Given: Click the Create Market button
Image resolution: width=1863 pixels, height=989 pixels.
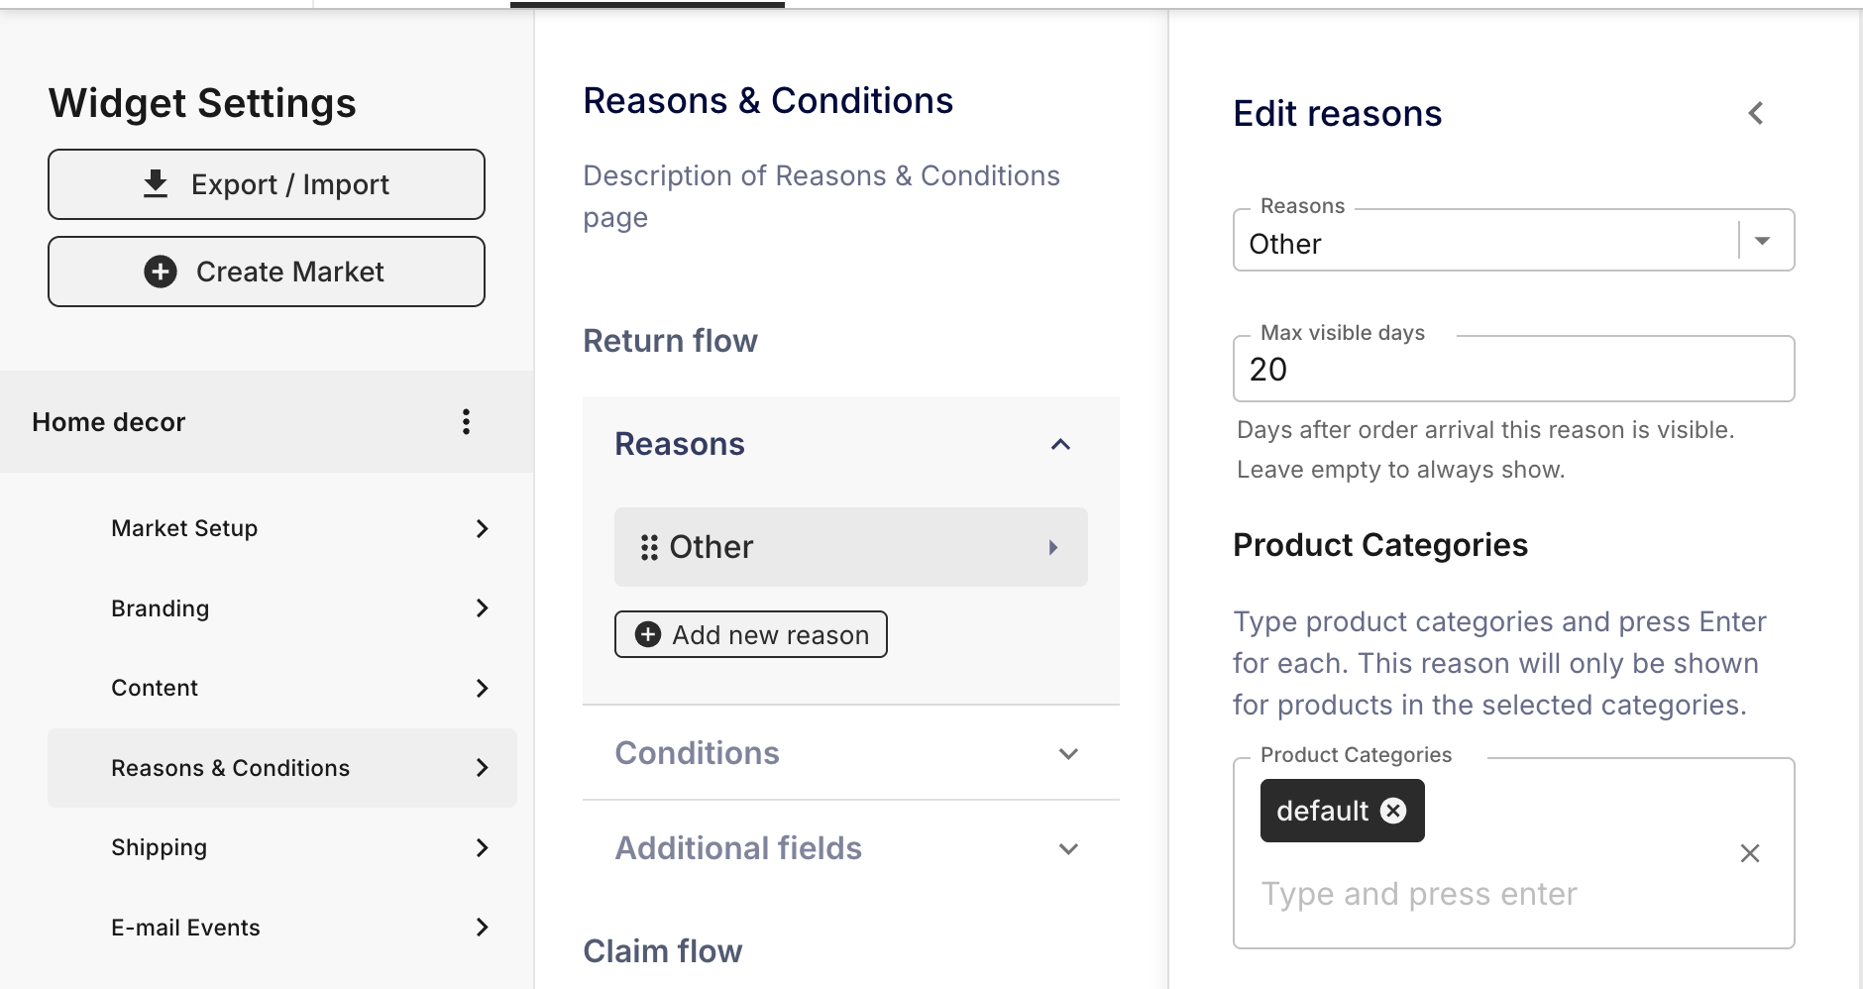Looking at the screenshot, I should (267, 272).
